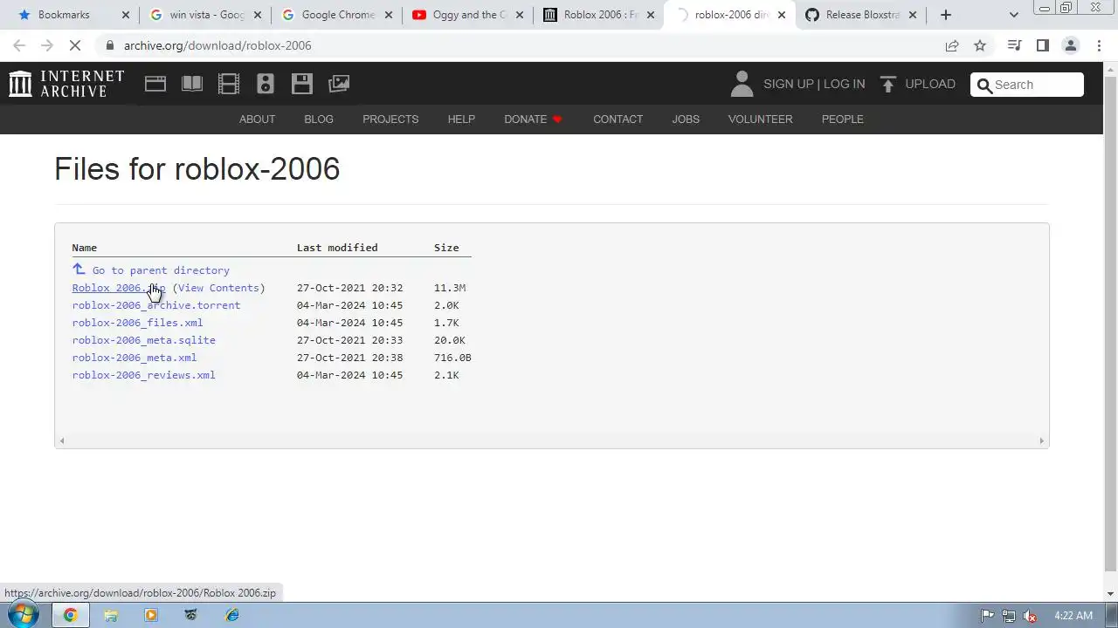Open the Texts book icon

(192, 84)
